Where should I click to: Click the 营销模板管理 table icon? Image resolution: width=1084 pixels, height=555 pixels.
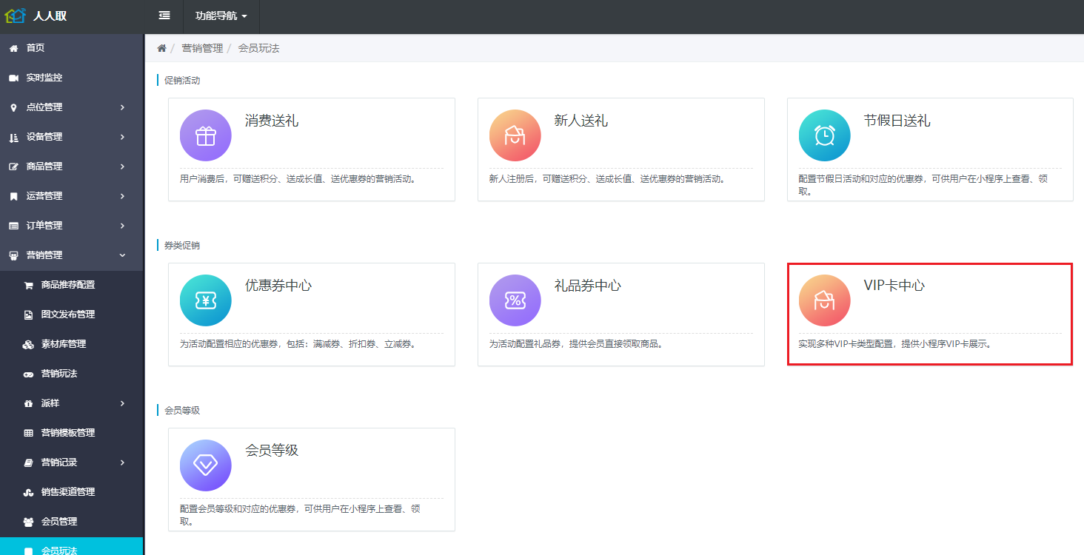coord(28,433)
